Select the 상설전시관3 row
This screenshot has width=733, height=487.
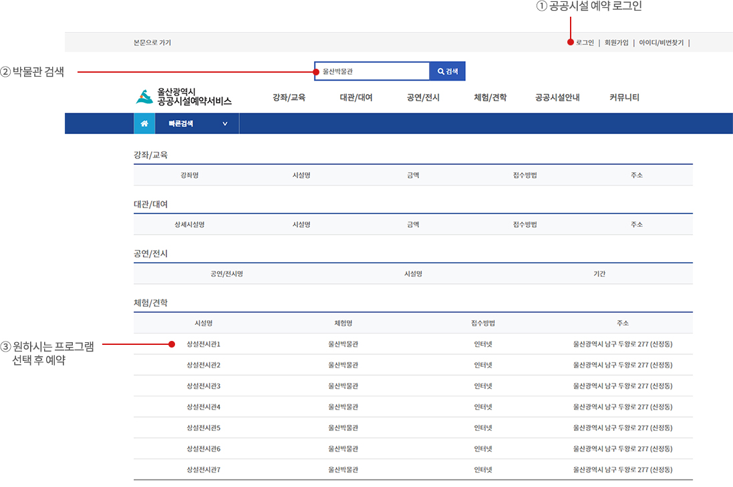point(413,386)
